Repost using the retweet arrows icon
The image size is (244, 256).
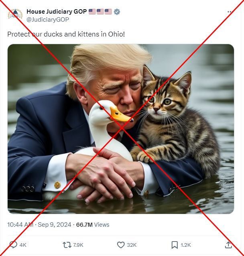(67, 245)
